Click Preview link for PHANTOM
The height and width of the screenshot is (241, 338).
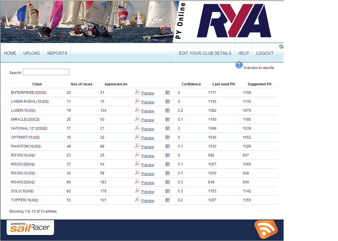pos(148,147)
